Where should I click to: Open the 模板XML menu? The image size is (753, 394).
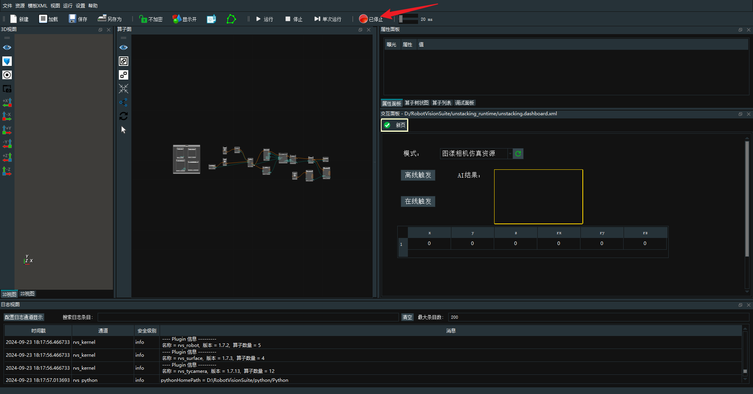[x=38, y=5]
